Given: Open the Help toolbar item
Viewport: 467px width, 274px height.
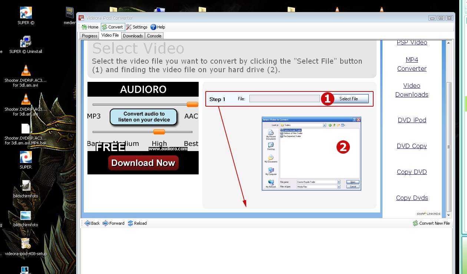Looking at the screenshot, I should point(158,27).
